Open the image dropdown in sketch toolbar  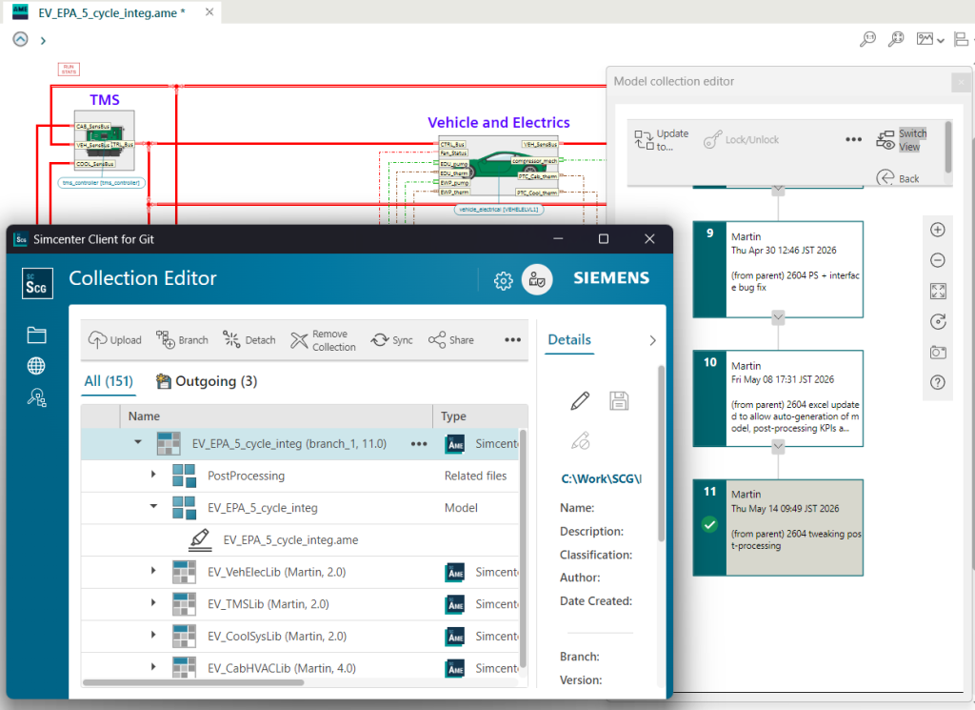tap(930, 40)
